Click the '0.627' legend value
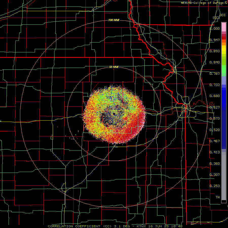This screenshot has height=228, width=228. pyautogui.click(x=215, y=107)
